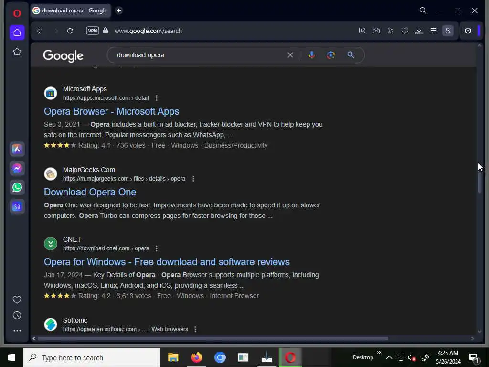
Task: Click the MajorGeeks.Com site favicon
Action: click(x=51, y=174)
